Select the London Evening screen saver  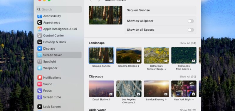tap(156, 89)
